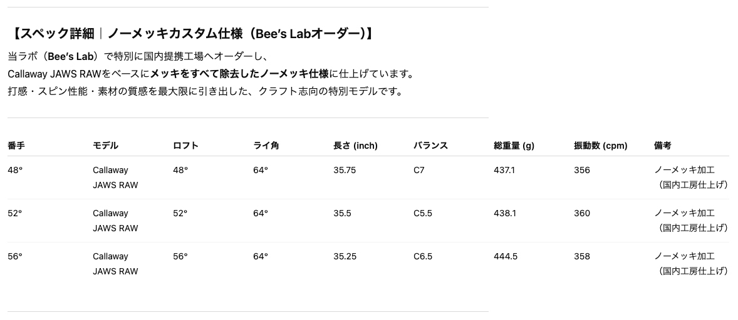Click the 444.5 total weight value

coord(505,256)
